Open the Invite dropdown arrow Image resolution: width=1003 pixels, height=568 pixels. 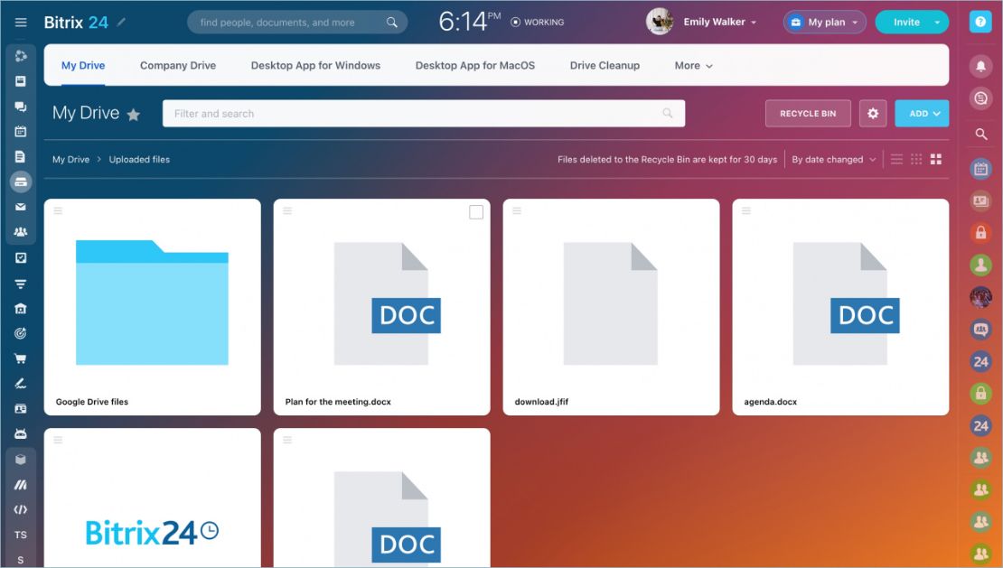pos(937,23)
